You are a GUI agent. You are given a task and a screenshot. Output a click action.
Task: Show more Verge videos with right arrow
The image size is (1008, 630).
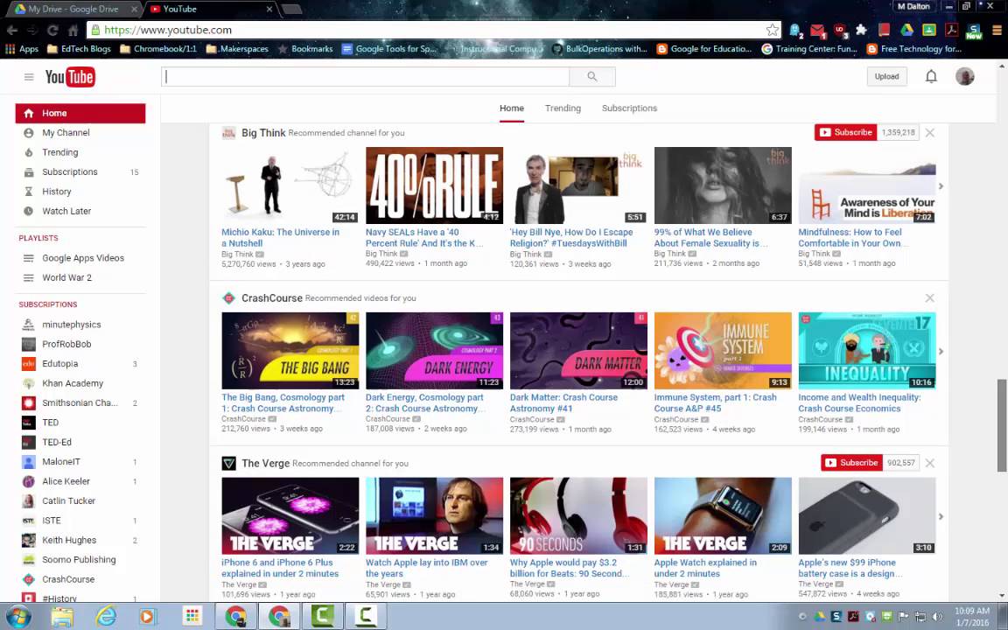[941, 516]
